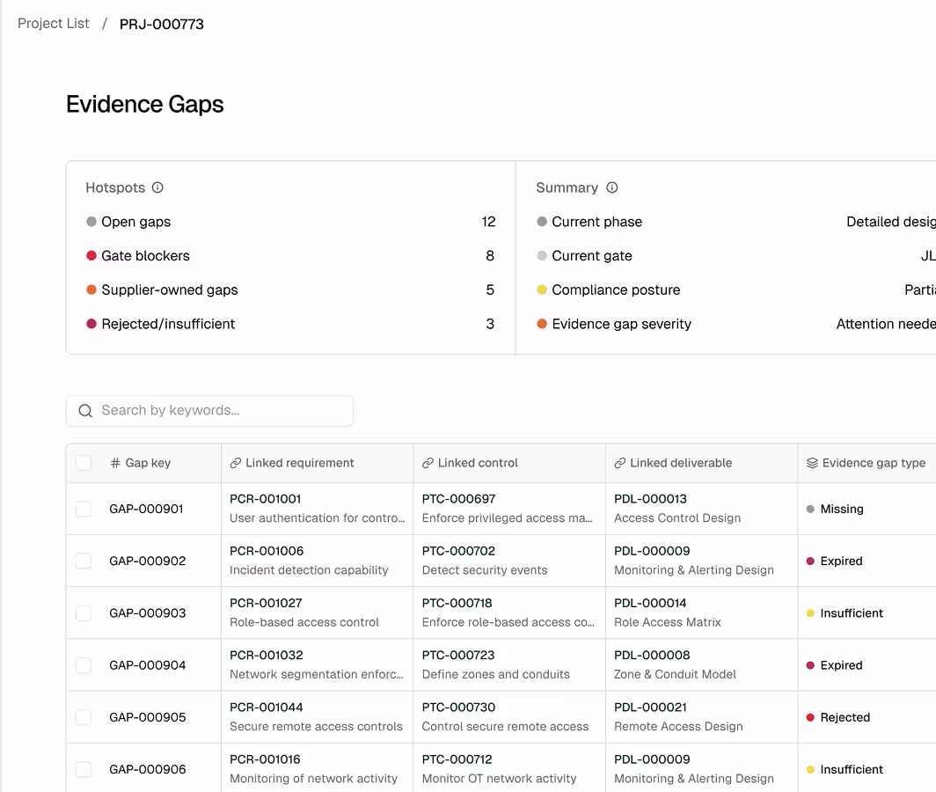
Task: Tick the checkbox for GAP-000904
Action: 84,665
